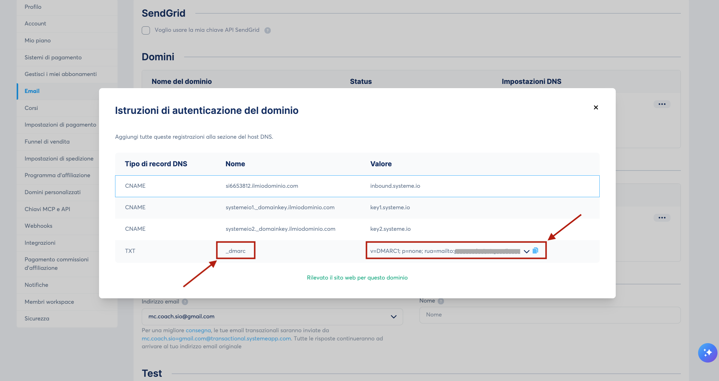
Task: Go to Programma d'affiliazione
Action: point(57,175)
